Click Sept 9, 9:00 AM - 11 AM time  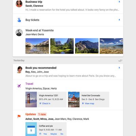pos(50,130)
